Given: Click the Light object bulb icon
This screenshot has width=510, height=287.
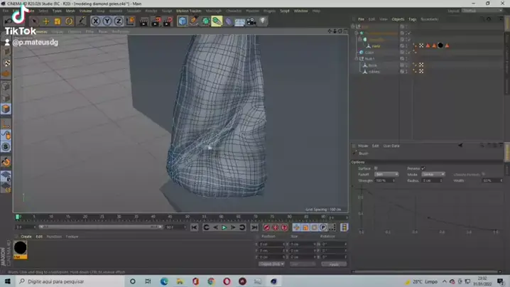Looking at the screenshot, I should 263,21.
